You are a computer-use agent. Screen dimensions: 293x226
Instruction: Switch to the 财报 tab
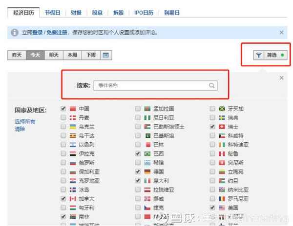pyautogui.click(x=76, y=13)
